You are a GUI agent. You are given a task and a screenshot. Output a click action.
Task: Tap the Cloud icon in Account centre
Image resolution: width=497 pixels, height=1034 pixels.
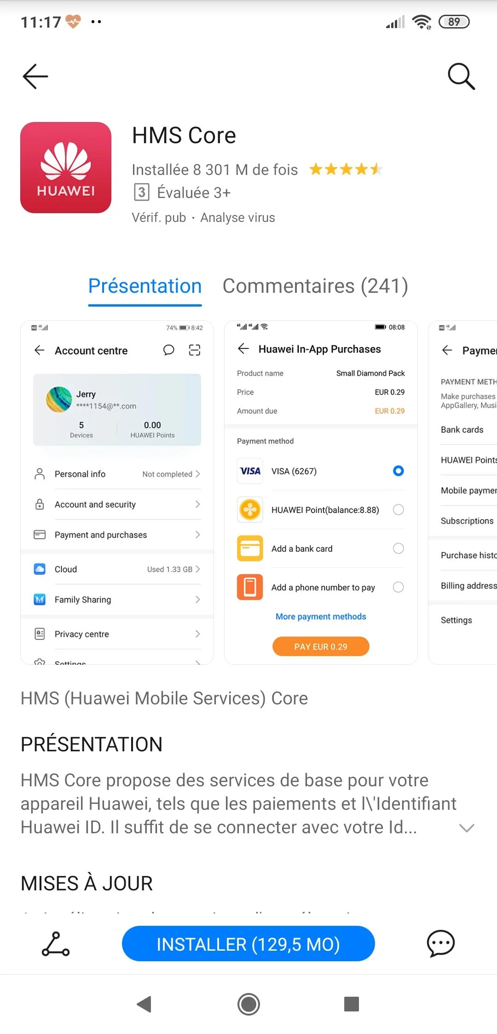[x=40, y=569]
